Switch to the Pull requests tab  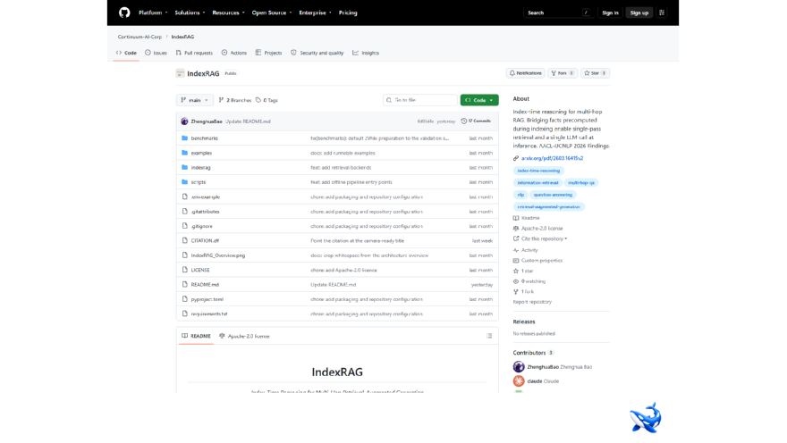pos(194,53)
